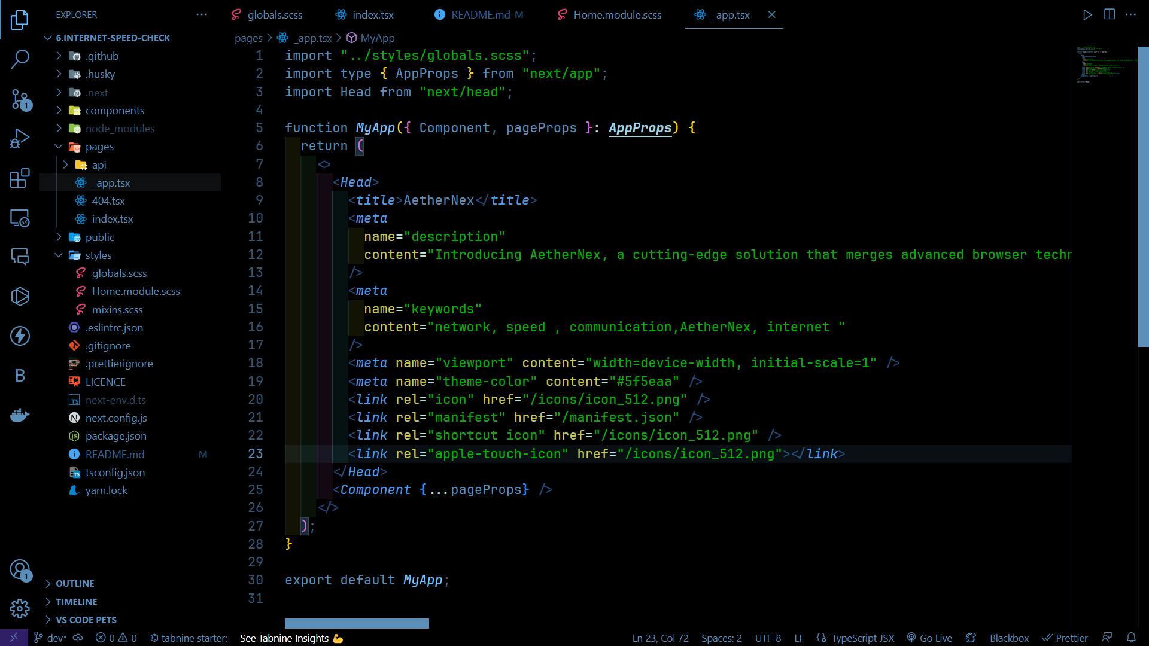Toggle Prettier formatter status item
Image resolution: width=1149 pixels, height=646 pixels.
point(1065,638)
